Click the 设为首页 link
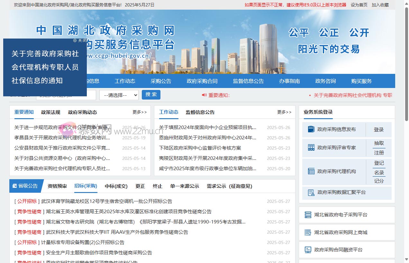The width and height of the screenshot is (409, 263). 359,5
